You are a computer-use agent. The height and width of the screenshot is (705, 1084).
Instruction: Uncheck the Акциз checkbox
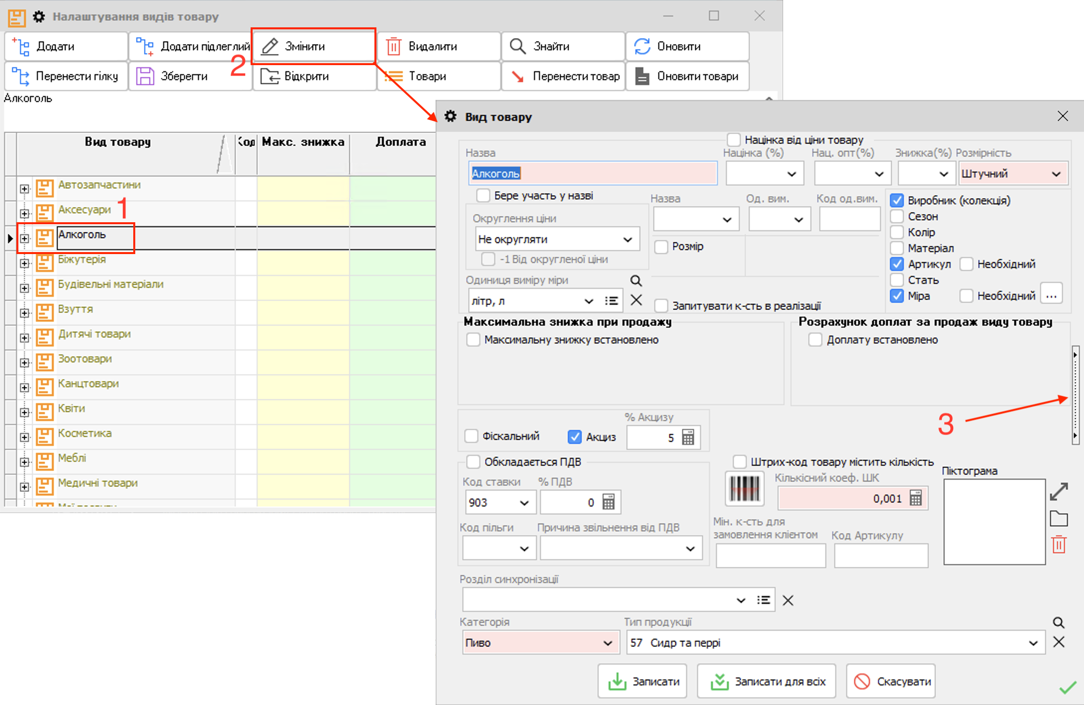coord(575,437)
